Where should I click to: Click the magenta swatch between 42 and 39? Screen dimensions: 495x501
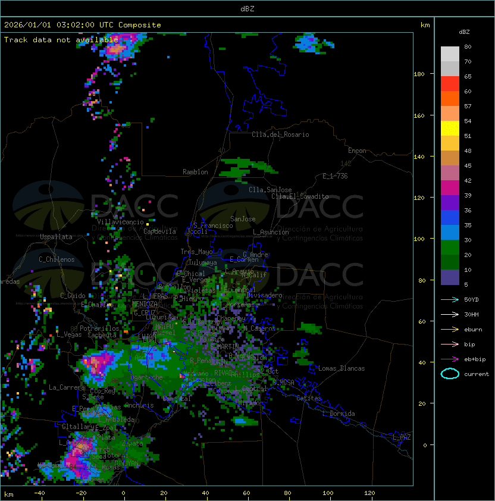coord(450,188)
